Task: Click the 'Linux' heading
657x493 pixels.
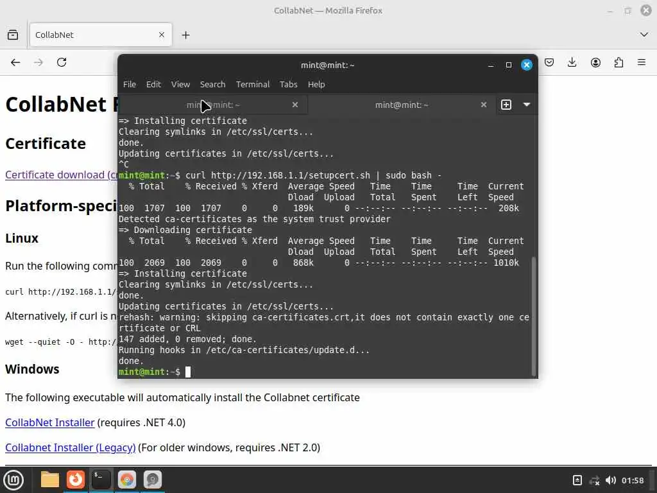Action: [x=22, y=238]
